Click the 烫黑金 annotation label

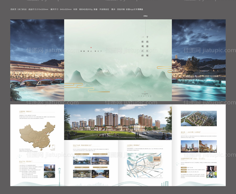point(146,16)
